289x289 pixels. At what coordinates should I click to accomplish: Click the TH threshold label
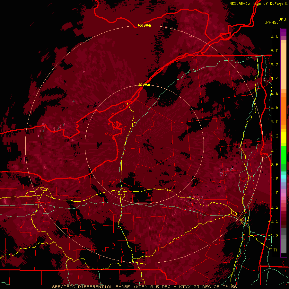[276, 250]
